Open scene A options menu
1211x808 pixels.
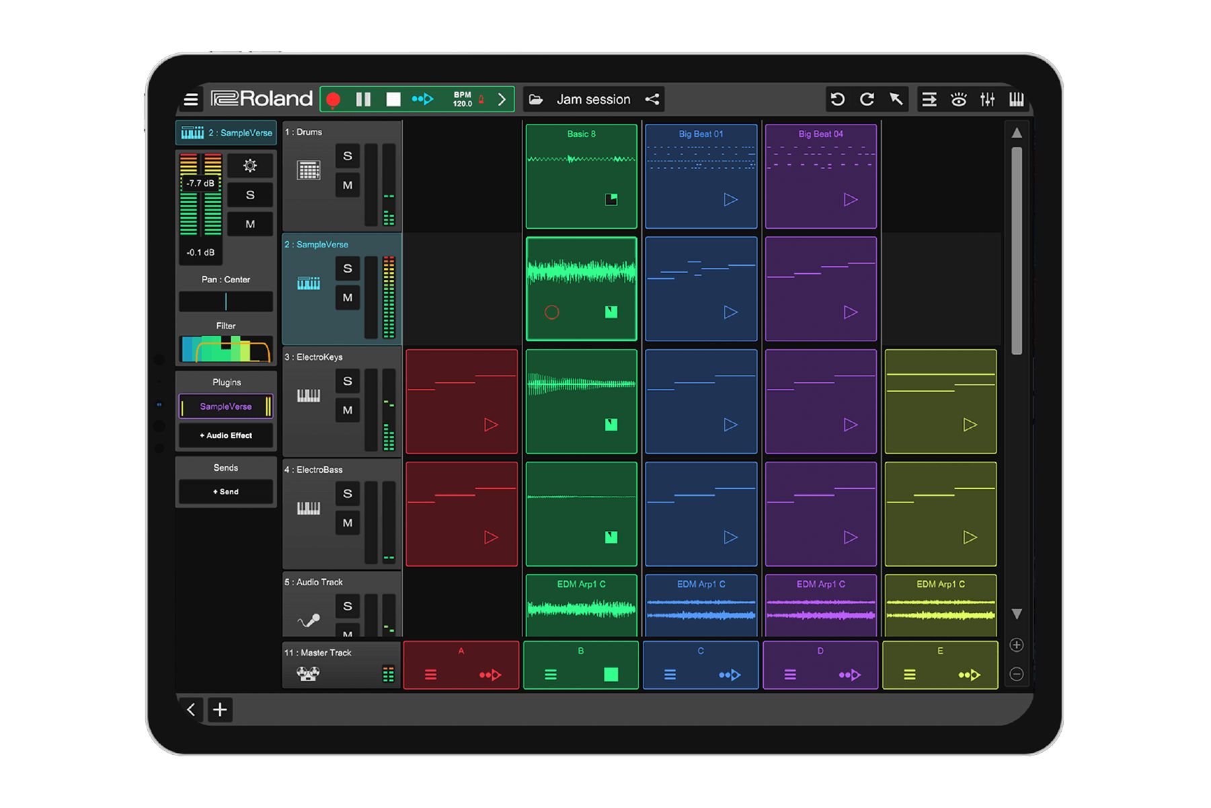[430, 674]
